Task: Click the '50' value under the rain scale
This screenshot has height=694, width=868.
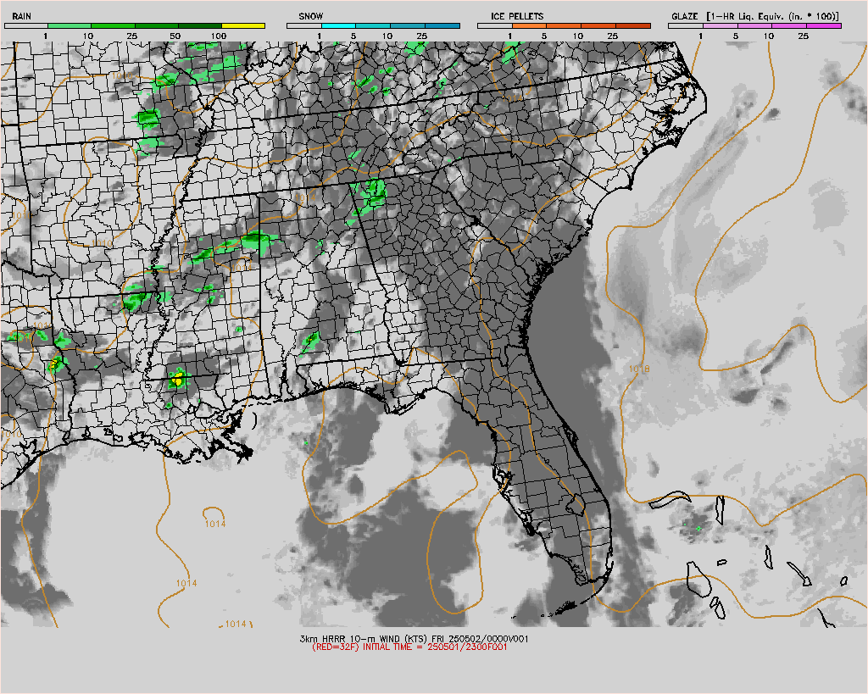Action: point(175,36)
